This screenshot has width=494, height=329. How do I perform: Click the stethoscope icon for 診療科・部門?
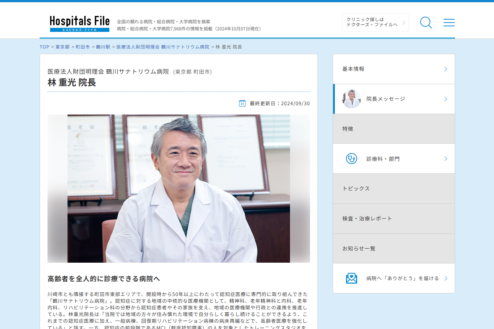click(351, 159)
